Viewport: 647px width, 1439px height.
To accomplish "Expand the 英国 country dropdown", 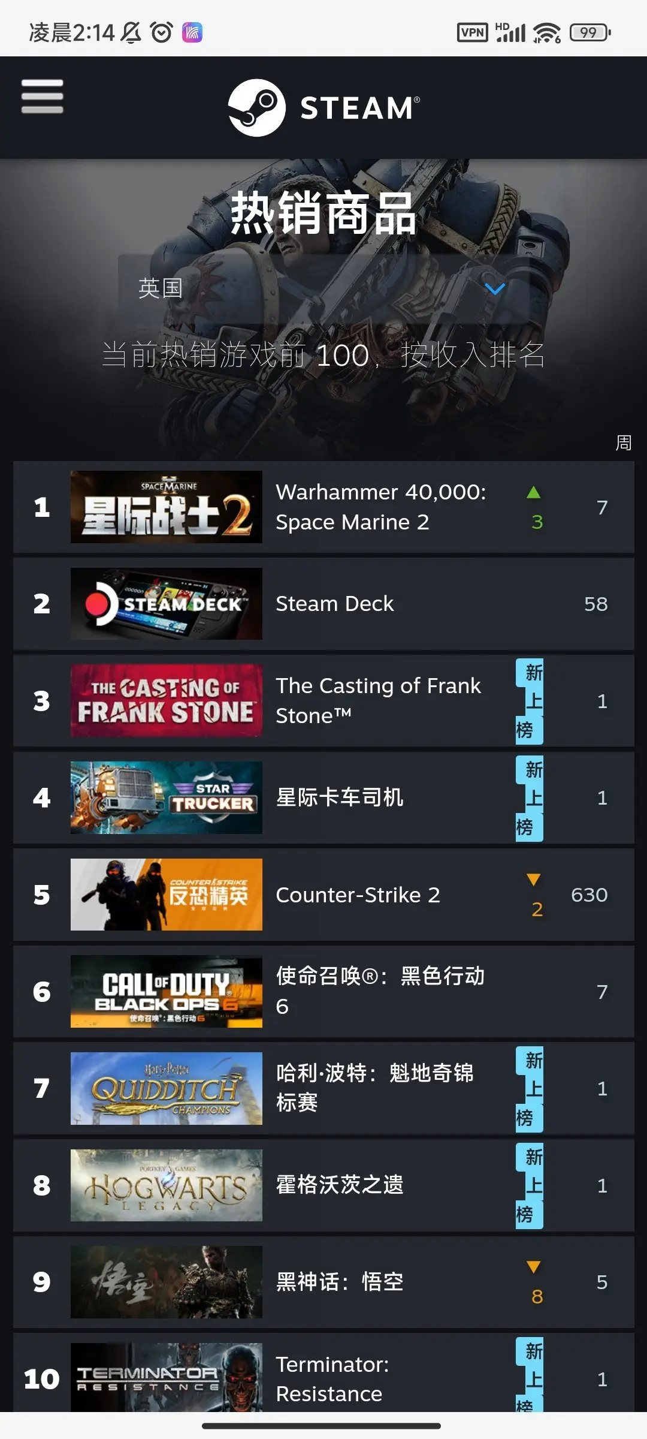I will [x=323, y=289].
